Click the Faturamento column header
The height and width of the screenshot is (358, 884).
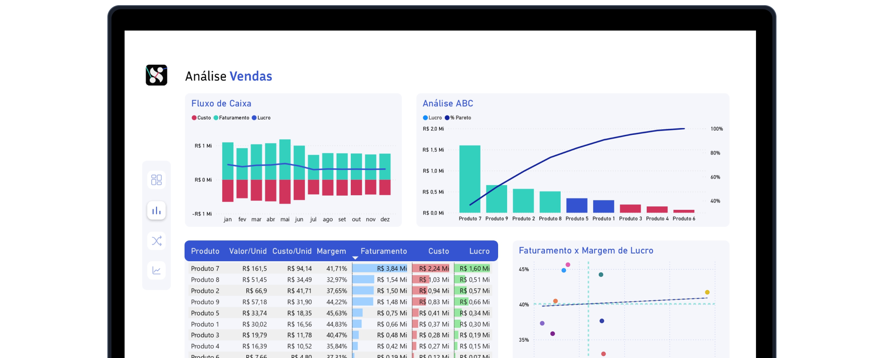pyautogui.click(x=384, y=251)
